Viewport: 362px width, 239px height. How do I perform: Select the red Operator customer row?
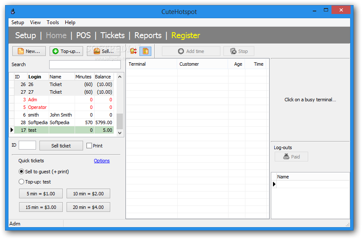point(61,107)
